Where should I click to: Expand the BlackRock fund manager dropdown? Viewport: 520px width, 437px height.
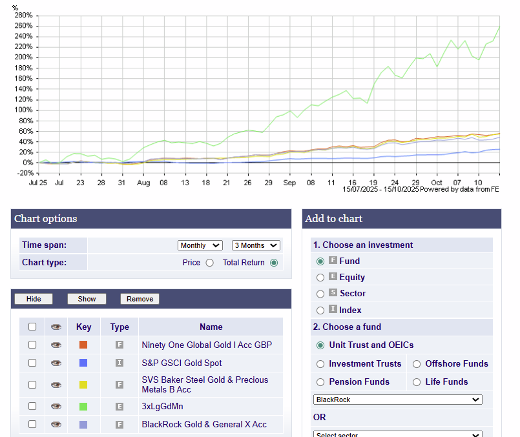pyautogui.click(x=397, y=400)
